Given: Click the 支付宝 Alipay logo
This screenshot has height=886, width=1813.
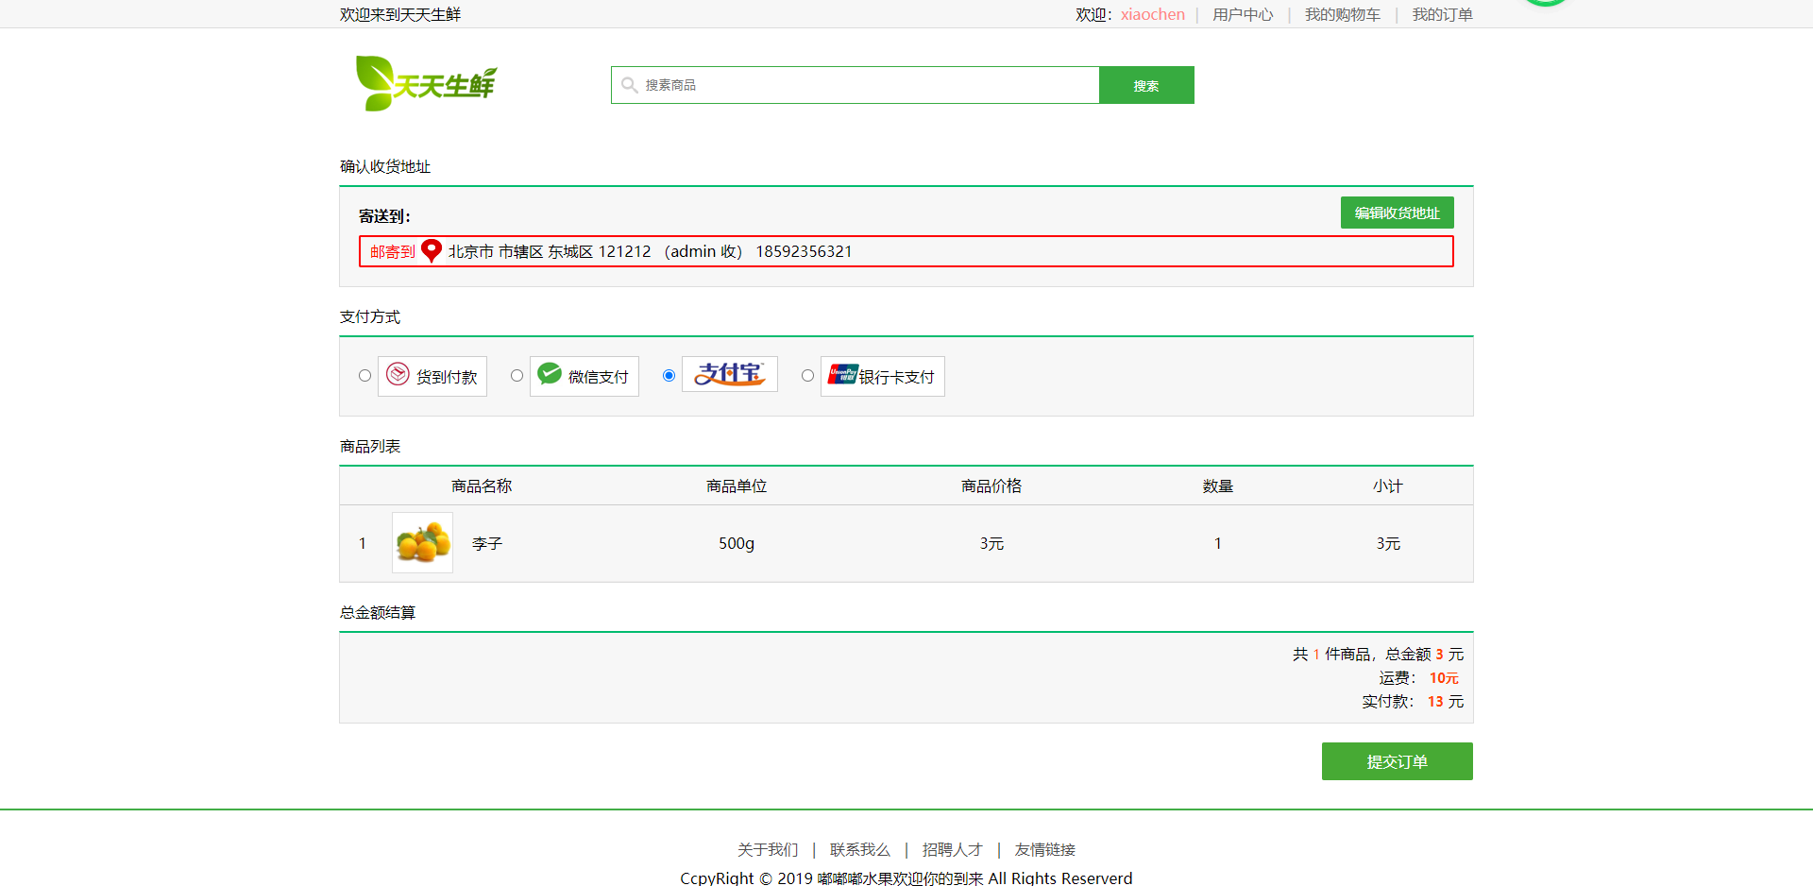Looking at the screenshot, I should [x=729, y=373].
